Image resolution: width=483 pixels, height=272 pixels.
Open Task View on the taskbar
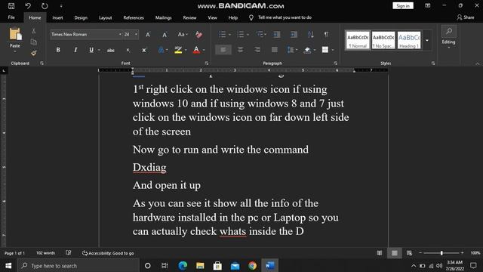click(x=165, y=265)
